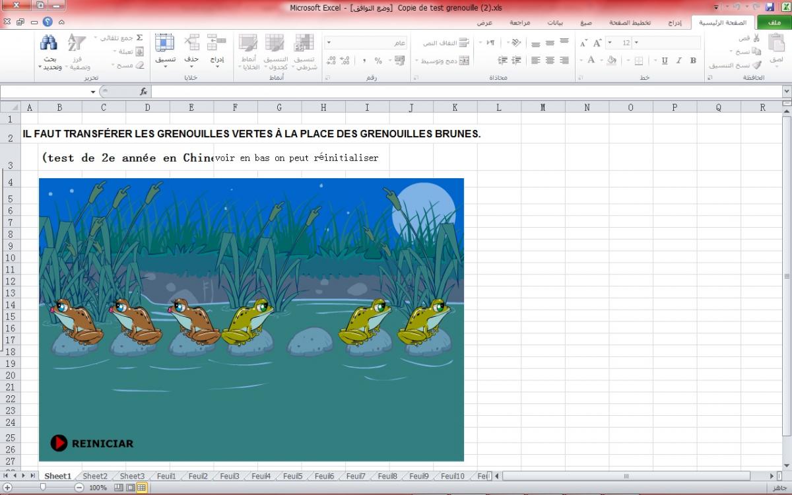Decrease font size with small A
792x495 pixels.
(x=583, y=43)
